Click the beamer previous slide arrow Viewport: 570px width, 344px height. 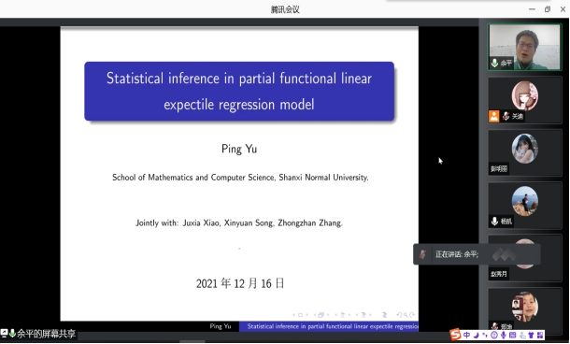[x=294, y=315]
